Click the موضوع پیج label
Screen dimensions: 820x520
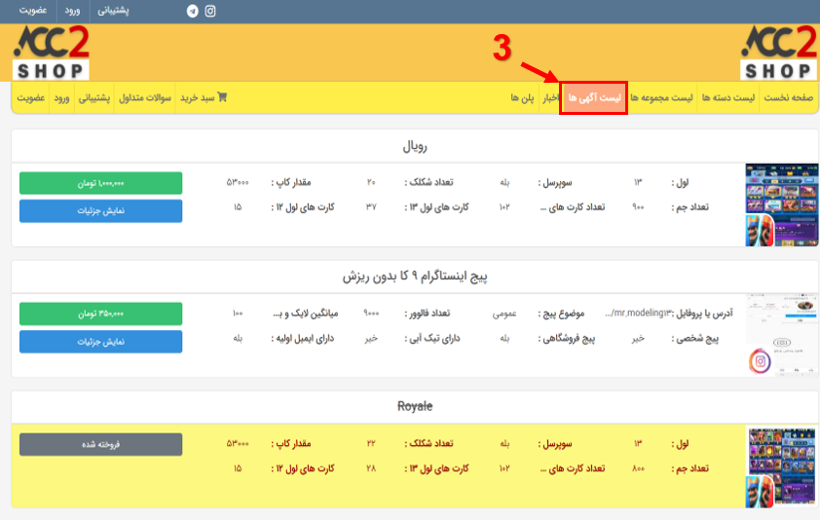pos(561,313)
